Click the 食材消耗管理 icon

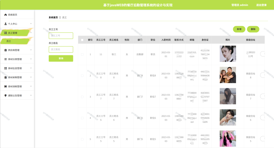pos(6,86)
